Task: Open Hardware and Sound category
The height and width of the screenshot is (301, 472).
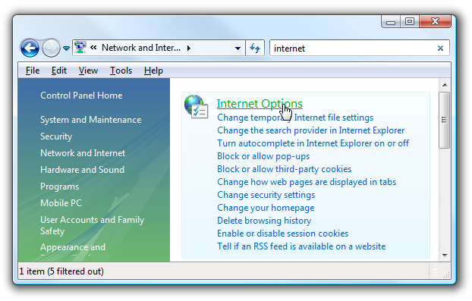Action: click(x=82, y=170)
